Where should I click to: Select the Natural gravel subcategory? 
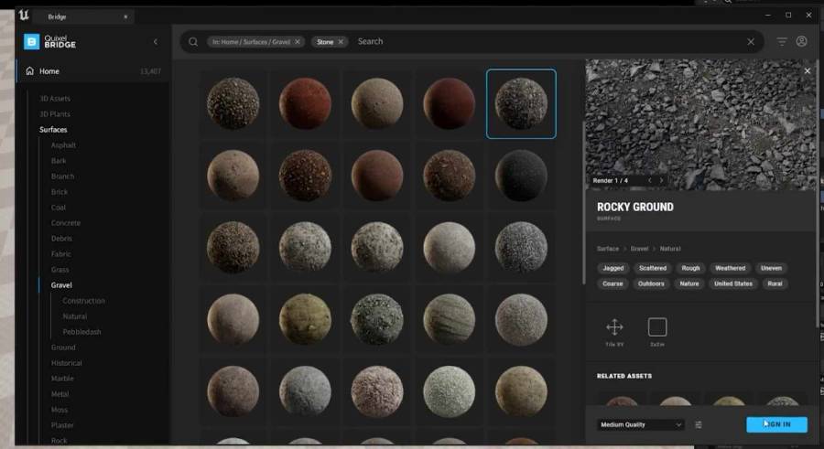coord(75,316)
